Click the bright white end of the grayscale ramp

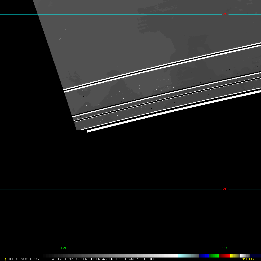173,256
